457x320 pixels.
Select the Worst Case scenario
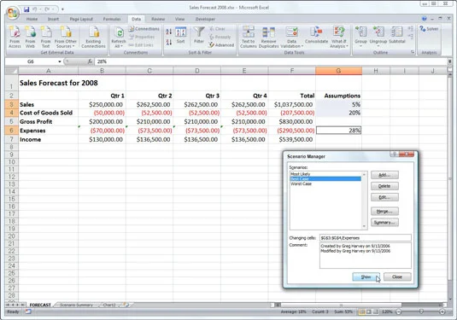325,184
